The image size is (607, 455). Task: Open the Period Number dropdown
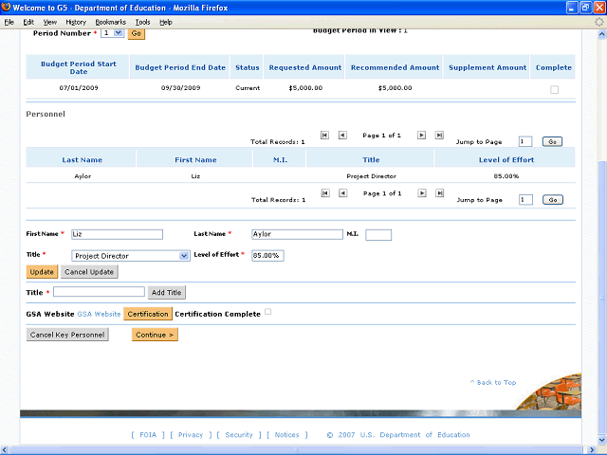click(112, 33)
